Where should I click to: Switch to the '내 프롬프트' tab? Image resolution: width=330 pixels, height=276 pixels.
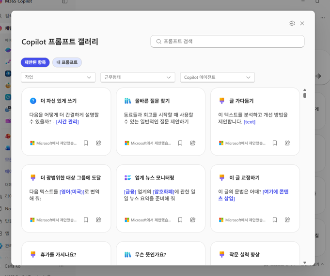[x=67, y=62]
